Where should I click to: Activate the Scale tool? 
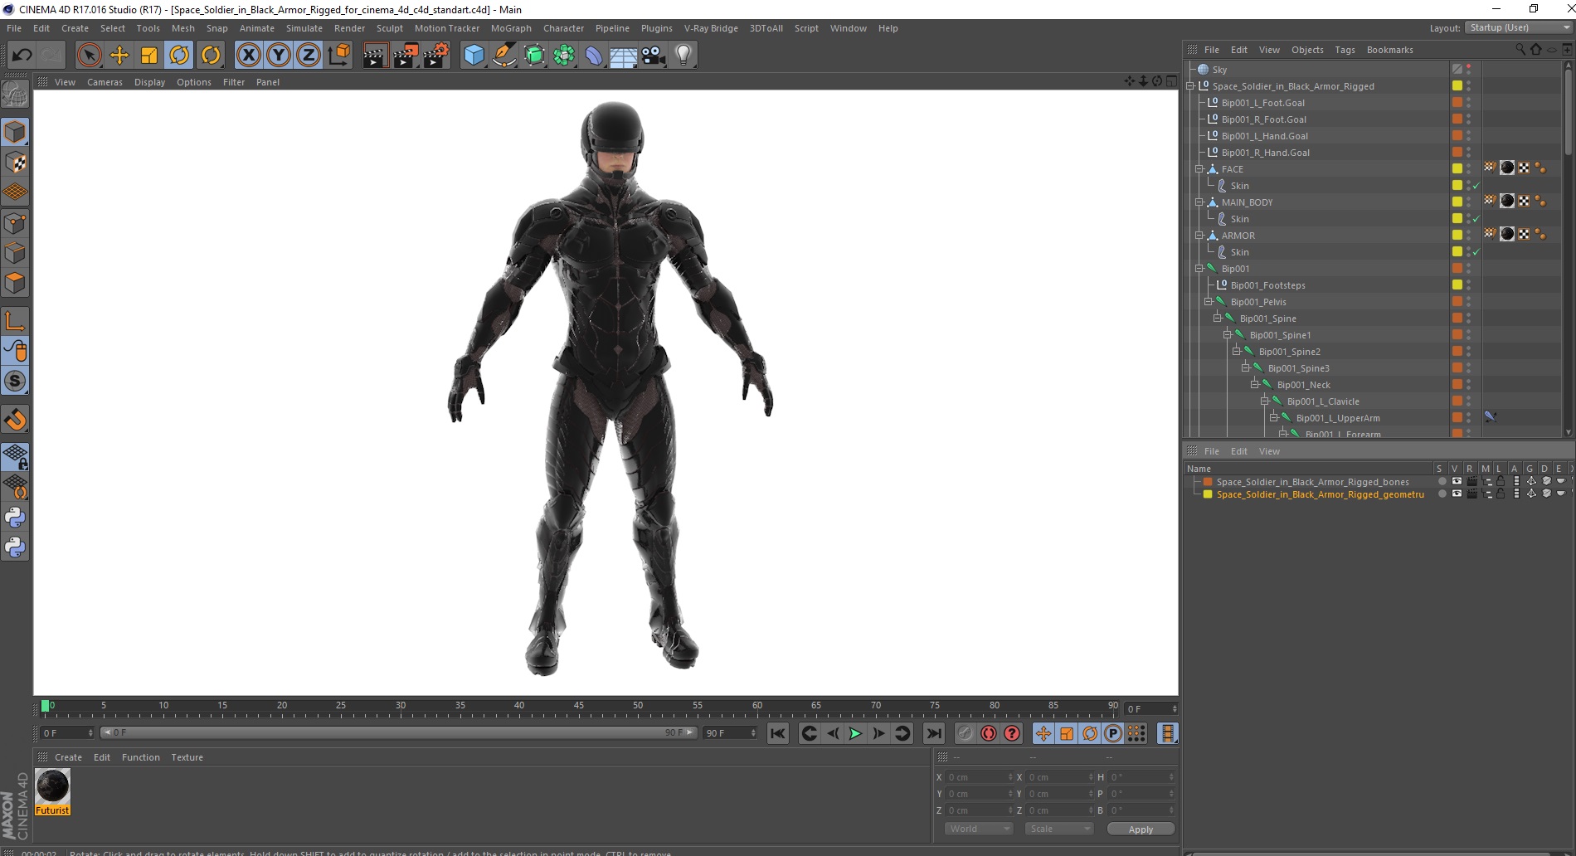point(149,56)
